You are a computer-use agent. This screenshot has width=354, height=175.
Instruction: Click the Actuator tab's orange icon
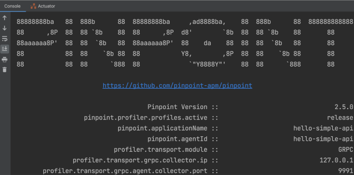[x=33, y=6]
